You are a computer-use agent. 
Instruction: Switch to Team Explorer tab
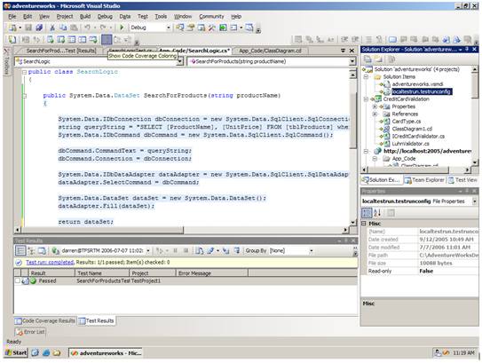point(424,180)
